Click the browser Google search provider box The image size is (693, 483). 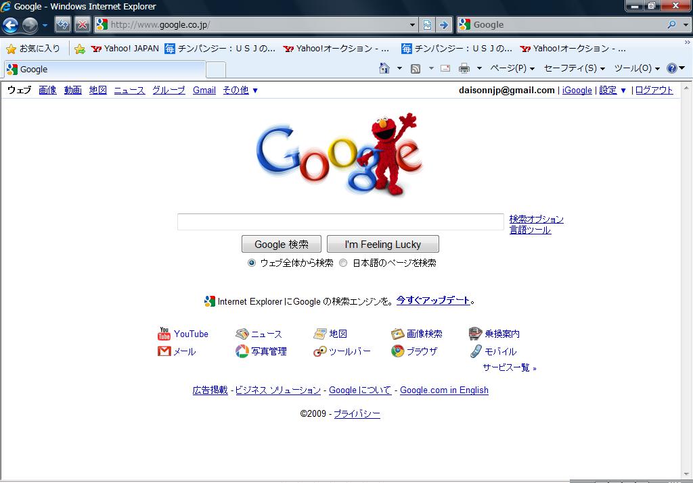[567, 25]
